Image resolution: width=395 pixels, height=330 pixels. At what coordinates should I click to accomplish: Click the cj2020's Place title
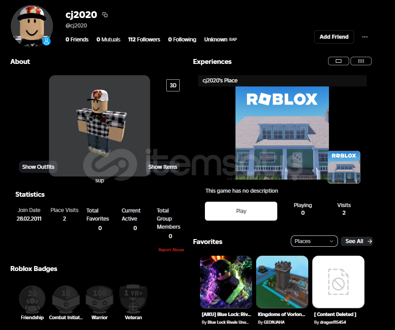[x=220, y=81]
